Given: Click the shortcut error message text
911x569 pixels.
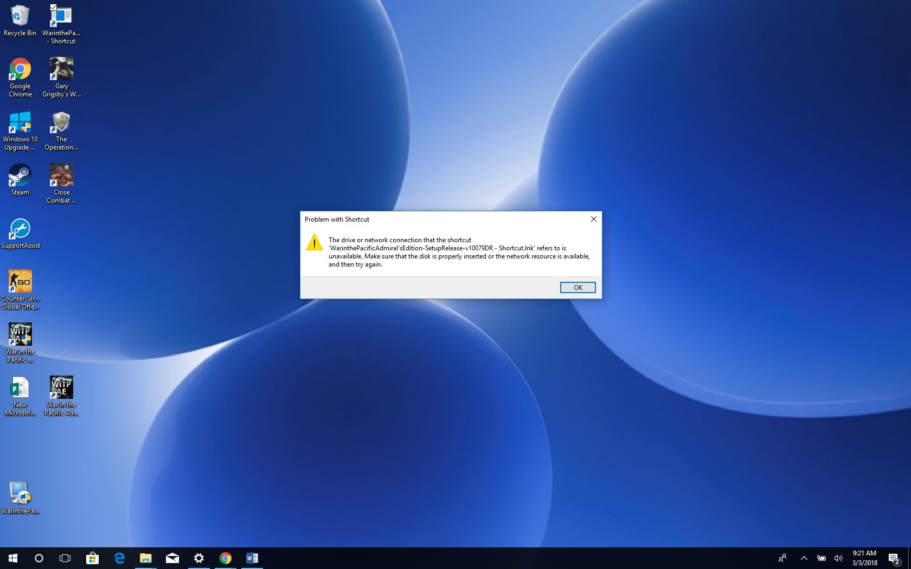Looking at the screenshot, I should point(459,252).
